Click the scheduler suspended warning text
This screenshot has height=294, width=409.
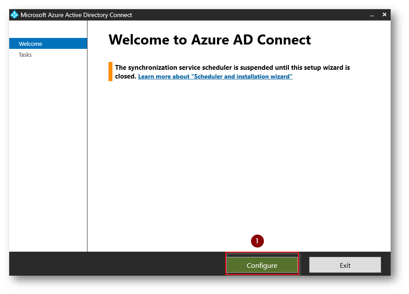(x=232, y=72)
